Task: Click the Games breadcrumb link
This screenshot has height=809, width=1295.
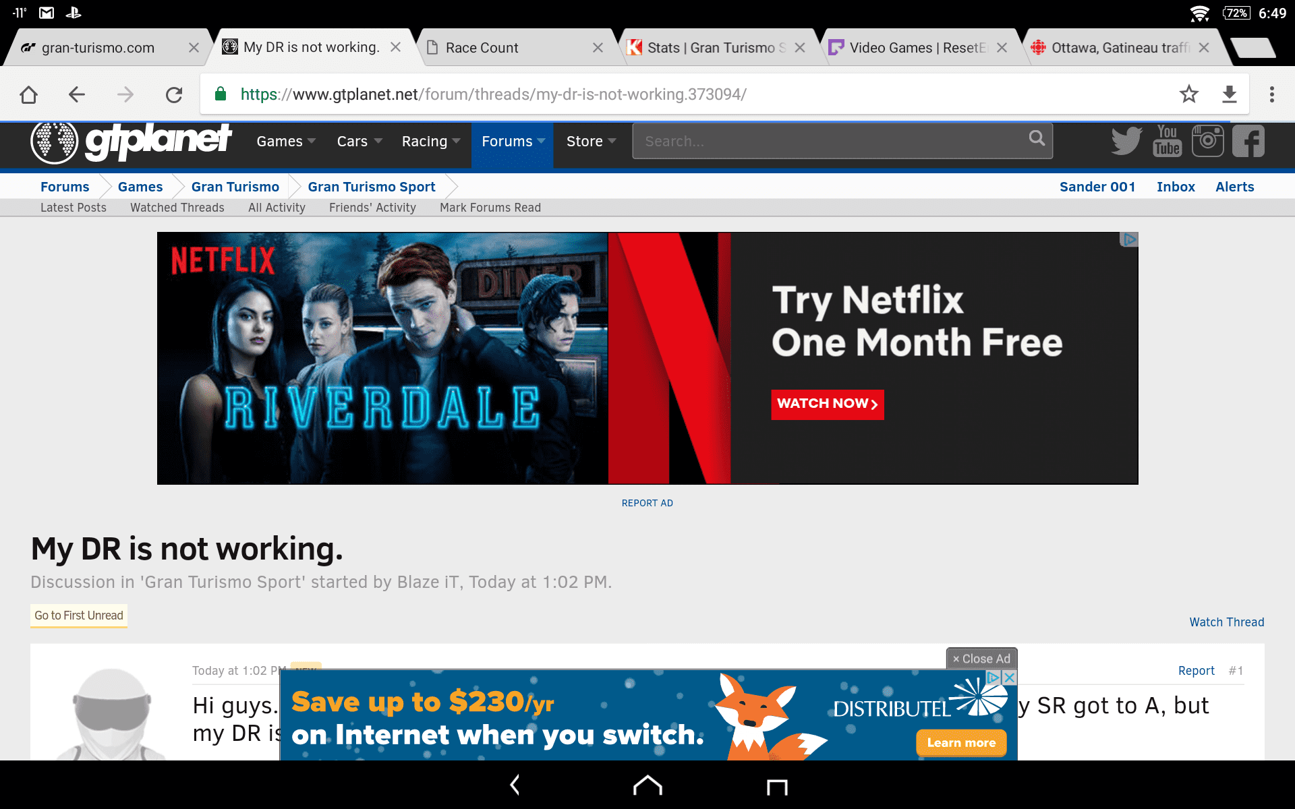Action: click(x=140, y=187)
